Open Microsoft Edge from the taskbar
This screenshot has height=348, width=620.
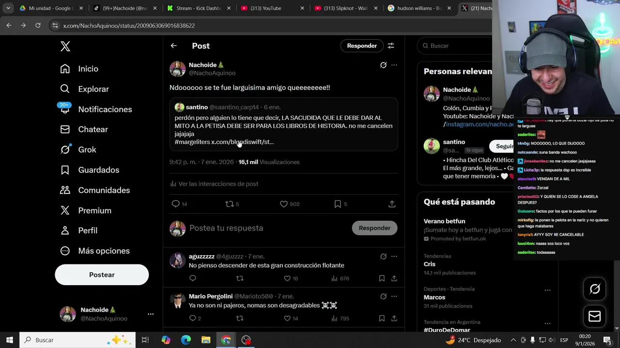(186, 340)
